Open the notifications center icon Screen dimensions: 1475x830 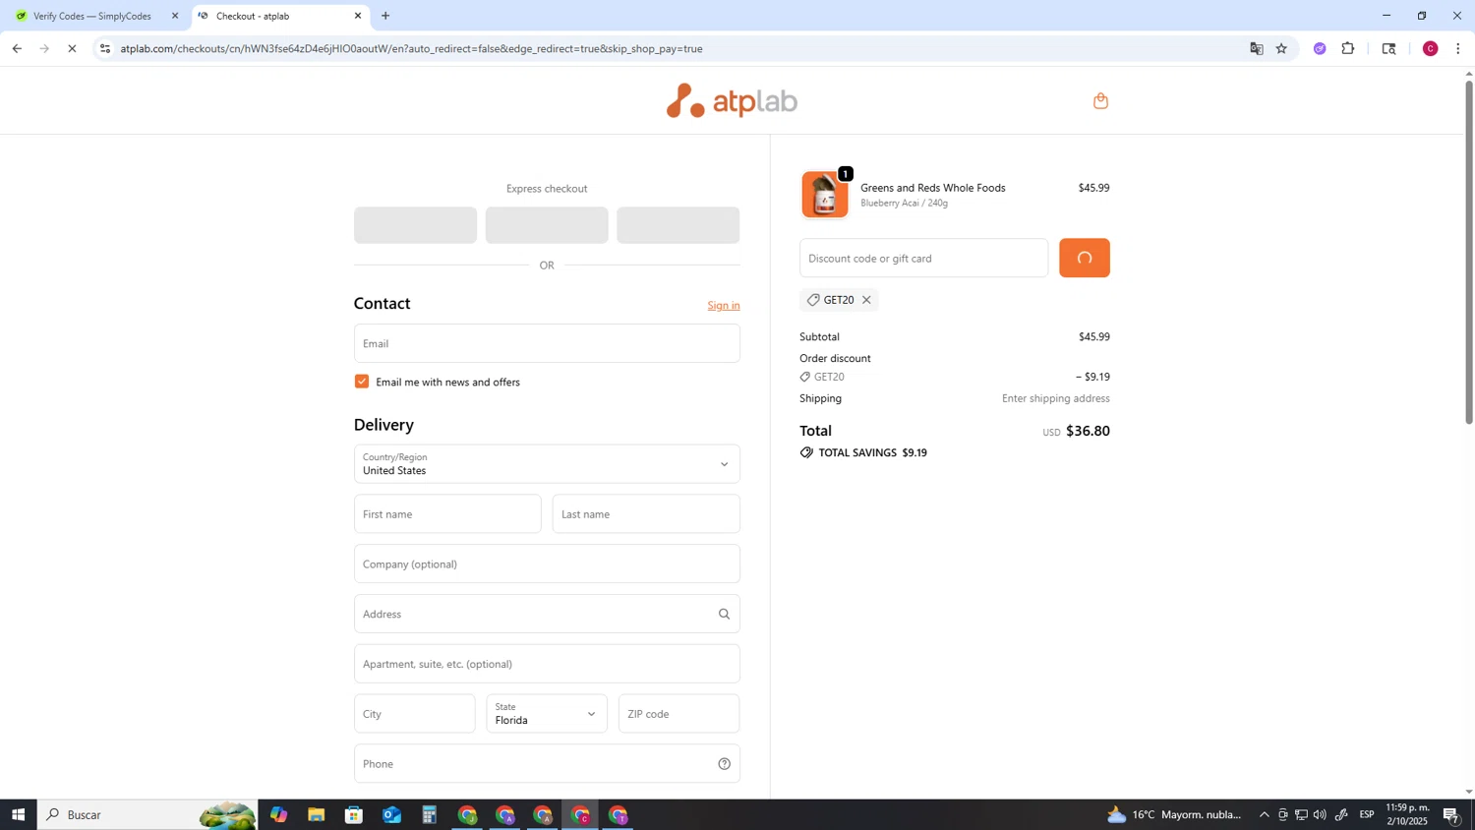point(1451,815)
